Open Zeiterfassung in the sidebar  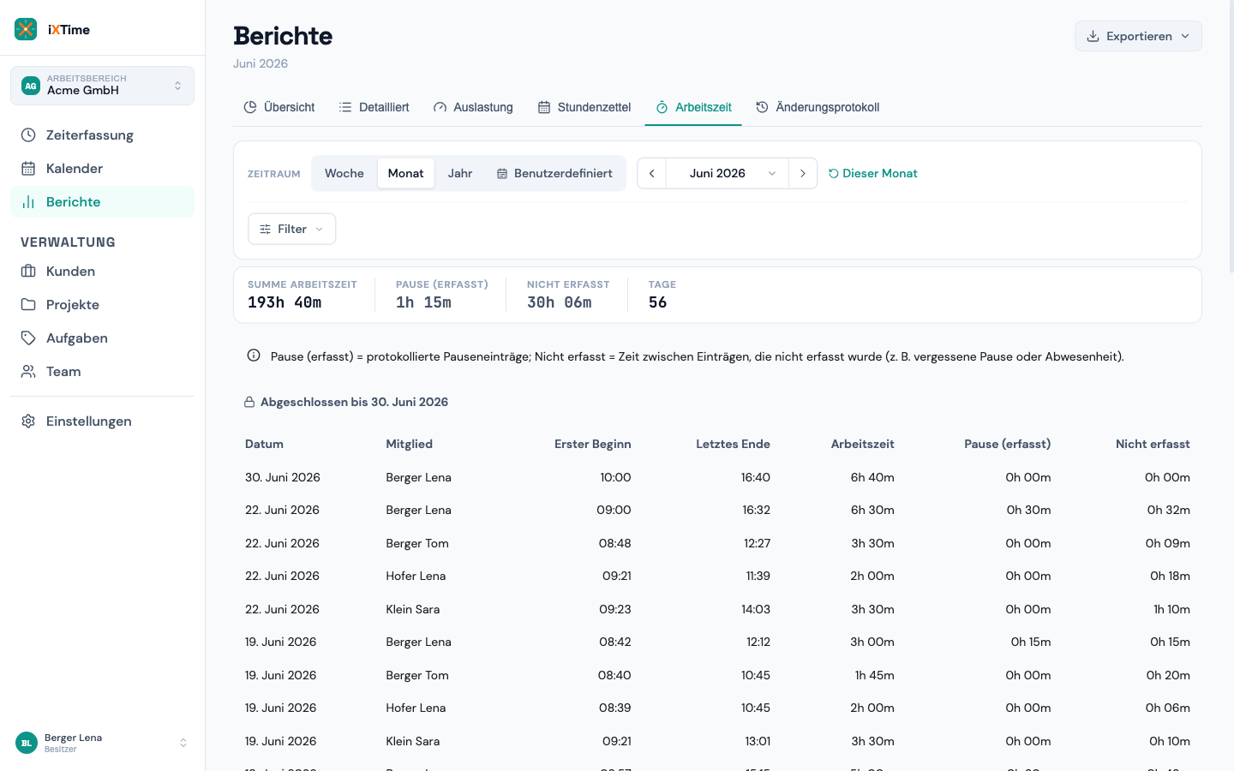click(102, 135)
